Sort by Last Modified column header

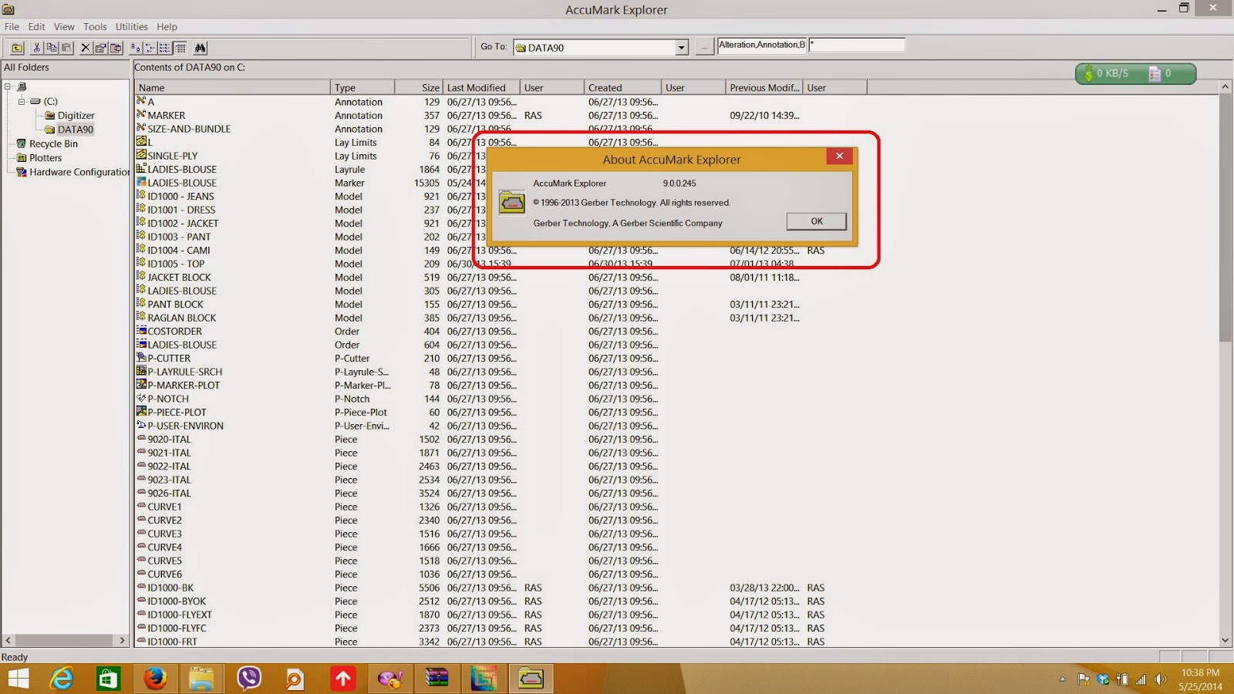pos(481,87)
